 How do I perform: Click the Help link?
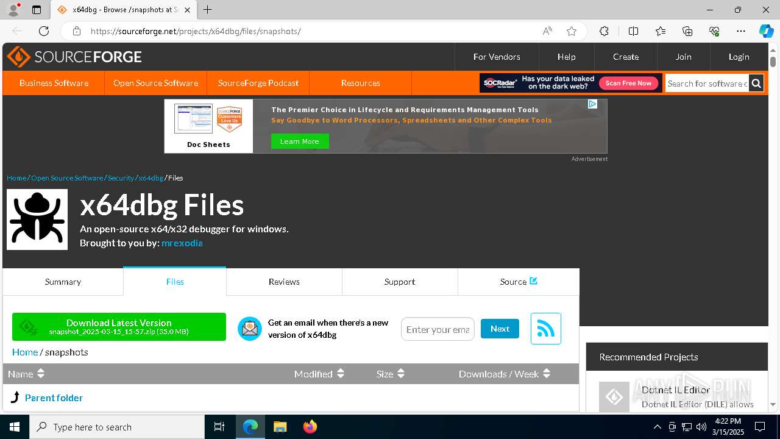click(566, 57)
